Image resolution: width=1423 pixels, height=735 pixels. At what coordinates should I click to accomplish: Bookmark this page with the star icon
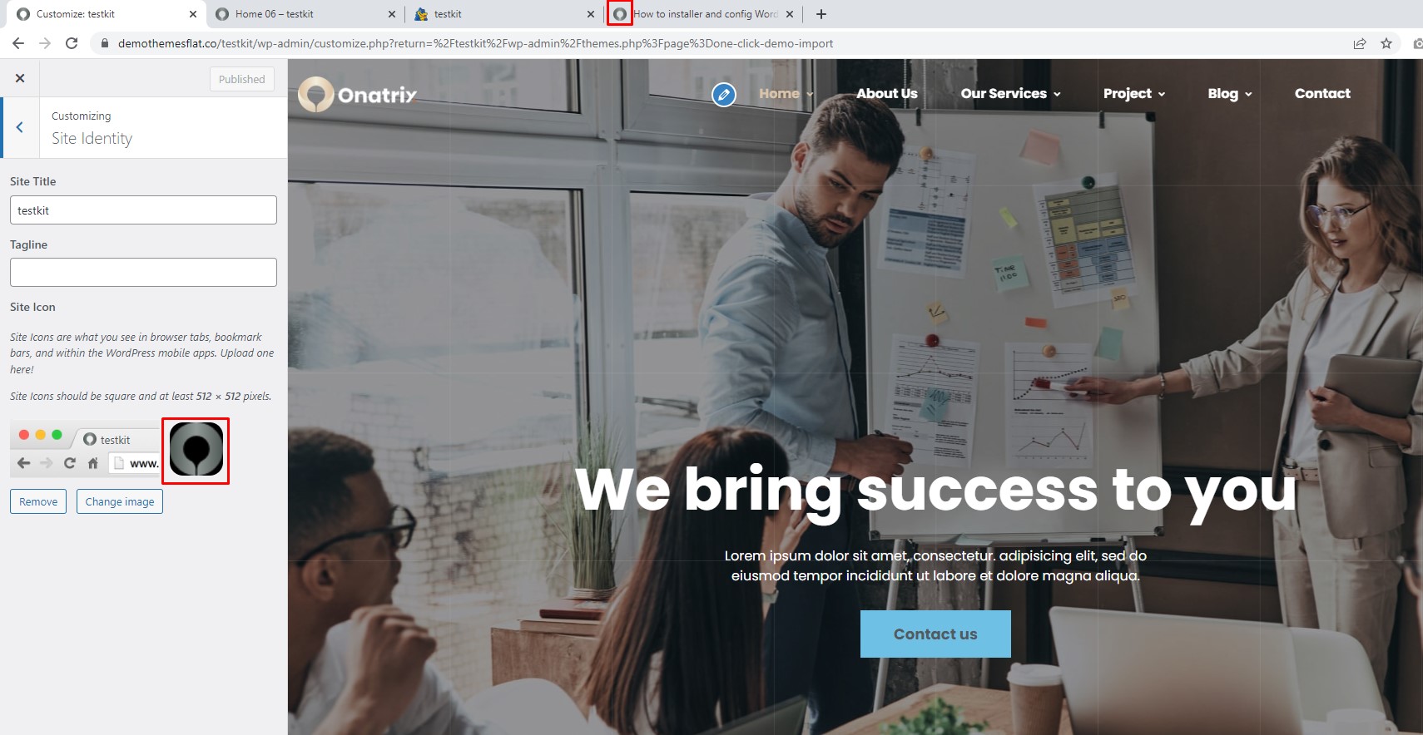[1386, 43]
